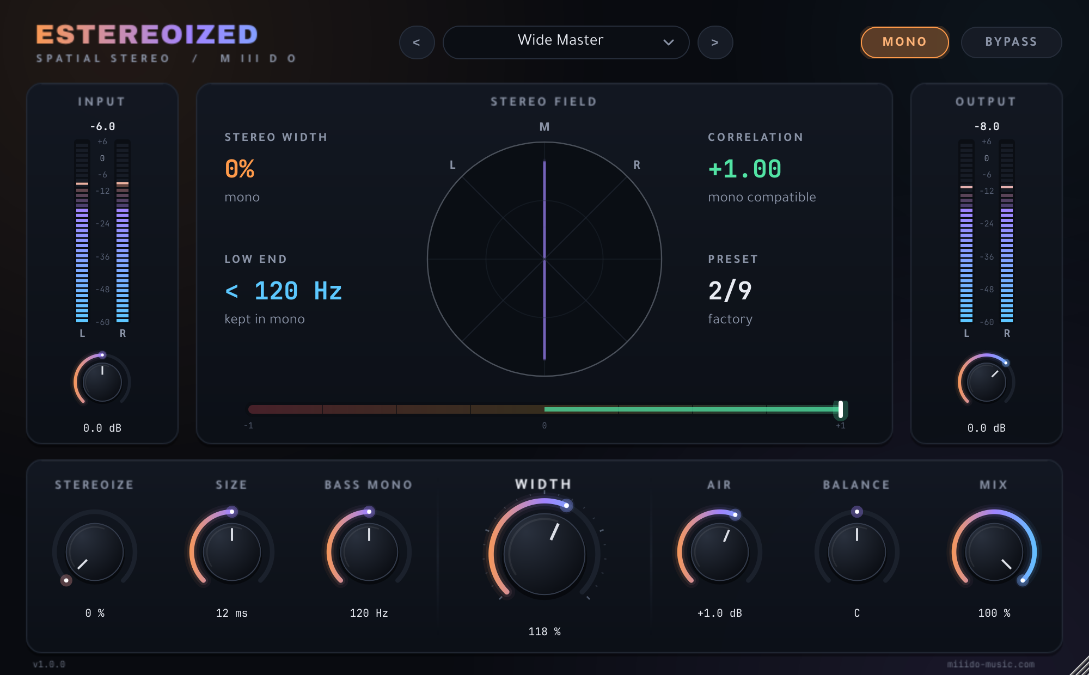Viewport: 1089px width, 675px height.
Task: Click the correlation meter handle at +1
Action: (841, 409)
